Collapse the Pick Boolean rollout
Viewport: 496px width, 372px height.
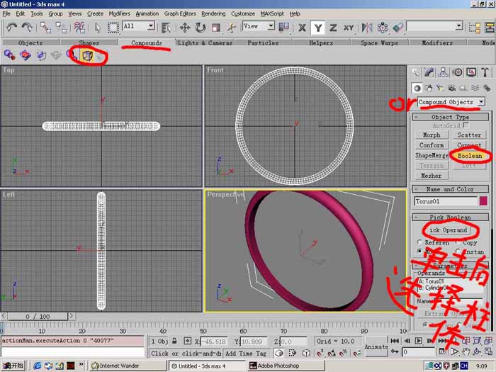pyautogui.click(x=451, y=217)
